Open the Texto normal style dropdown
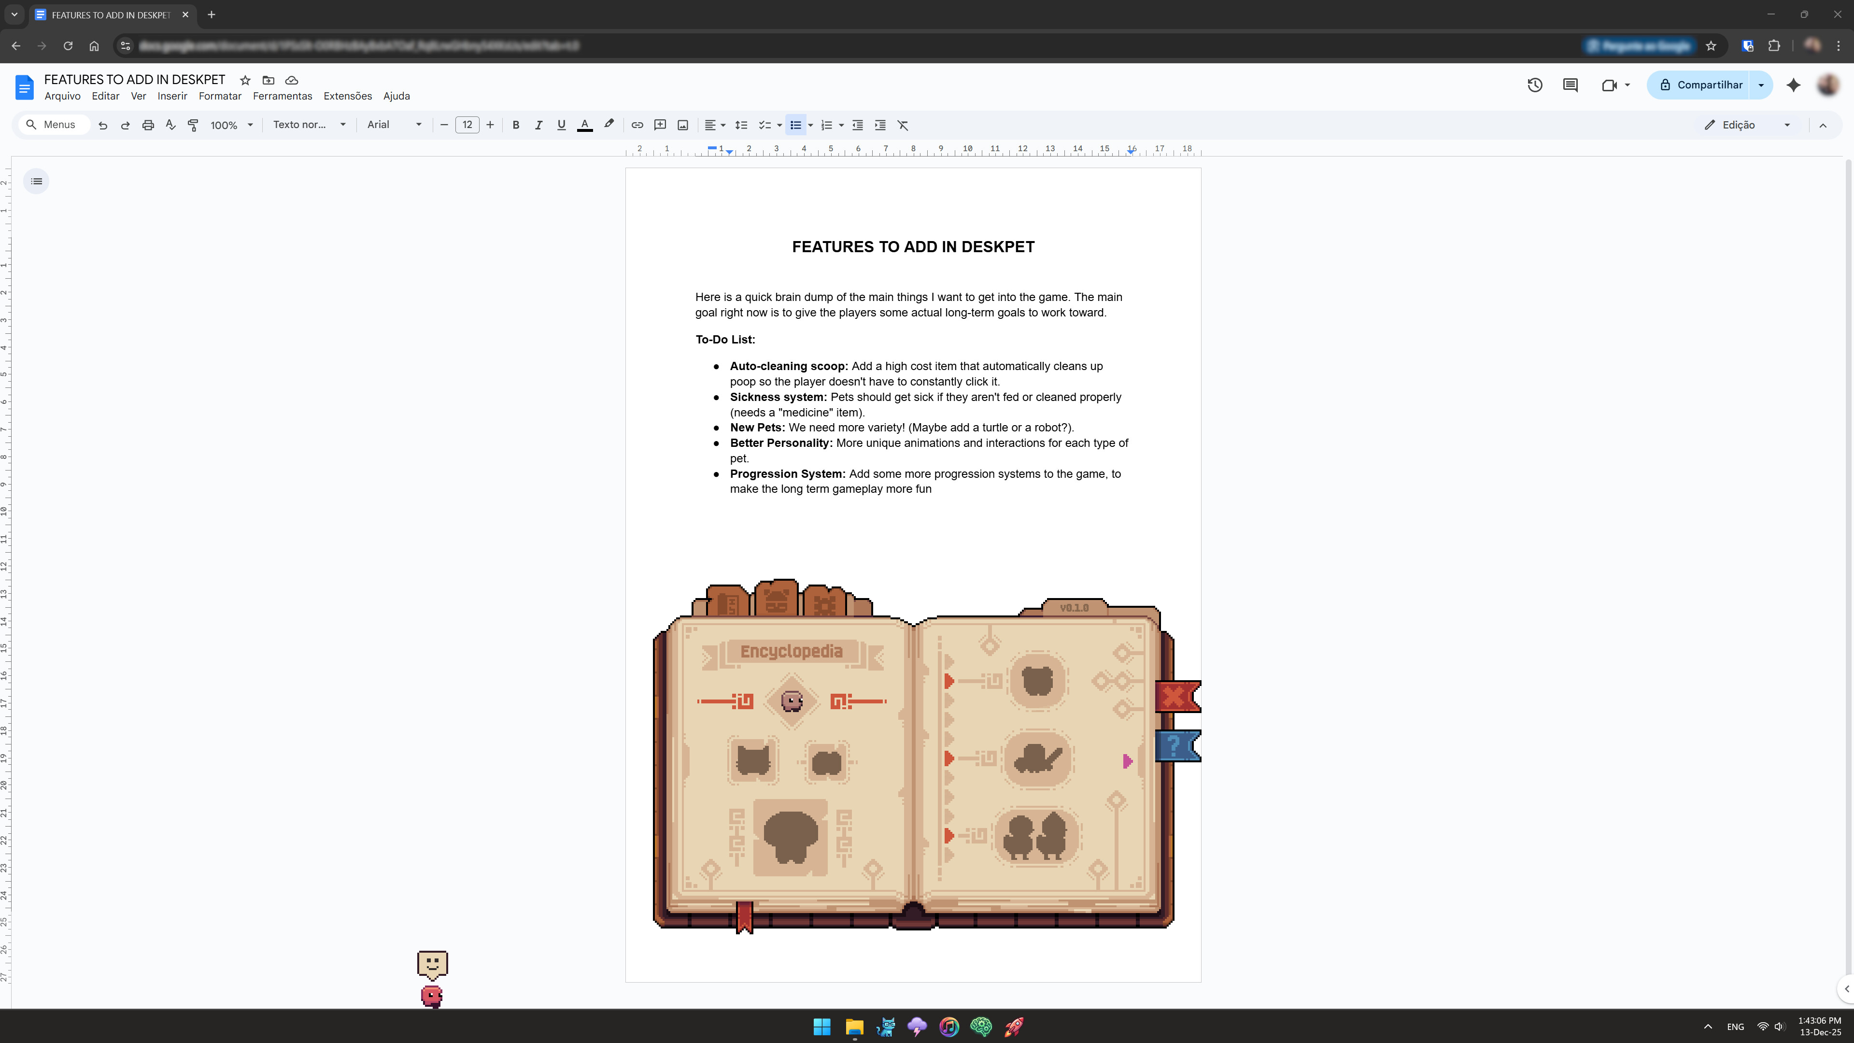This screenshot has width=1854, height=1043. click(x=310, y=125)
